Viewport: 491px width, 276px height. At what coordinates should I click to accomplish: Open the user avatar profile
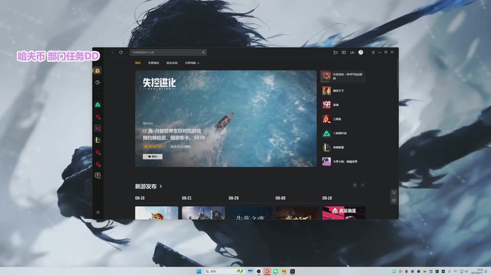361,52
